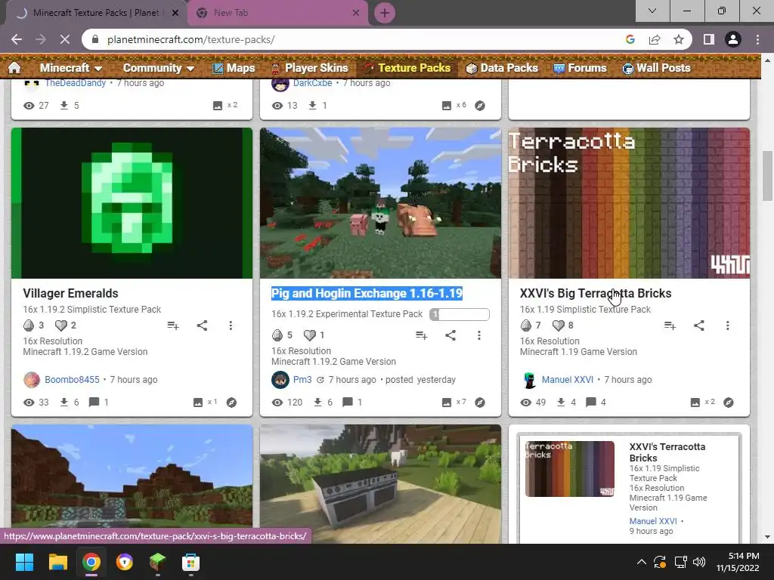Open a new browser tab with plus button
774x580 pixels.
click(x=385, y=13)
